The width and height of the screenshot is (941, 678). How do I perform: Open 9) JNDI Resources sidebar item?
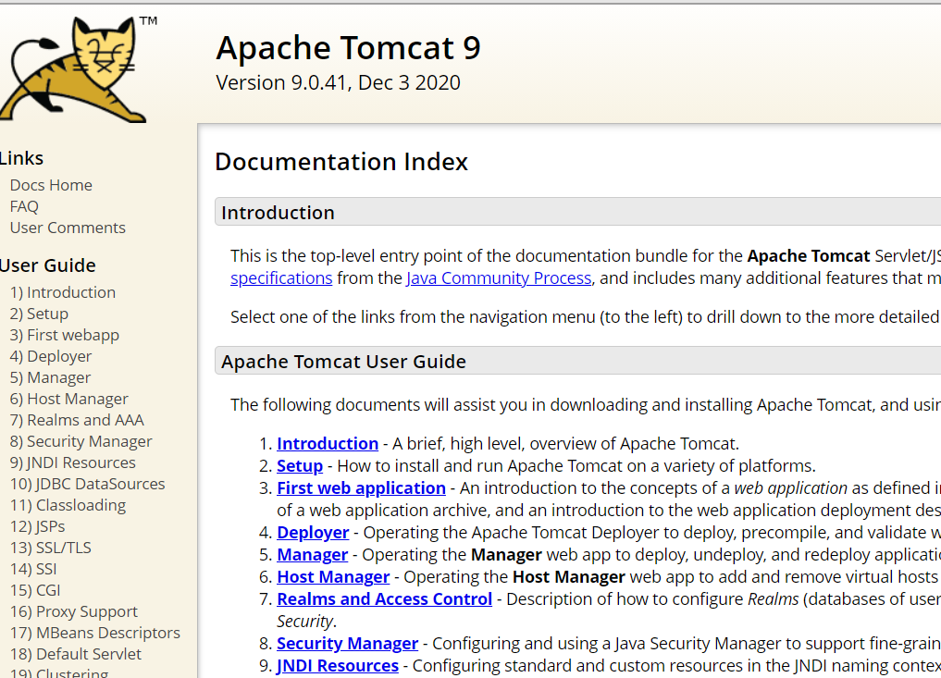point(73,462)
